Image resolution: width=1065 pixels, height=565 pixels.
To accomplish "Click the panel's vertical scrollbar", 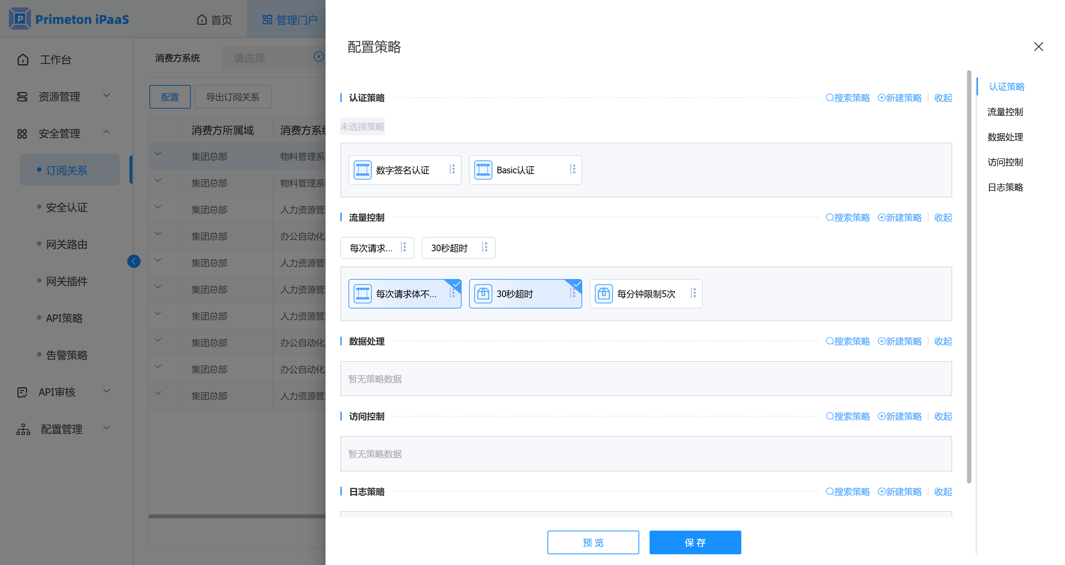I will coord(969,276).
